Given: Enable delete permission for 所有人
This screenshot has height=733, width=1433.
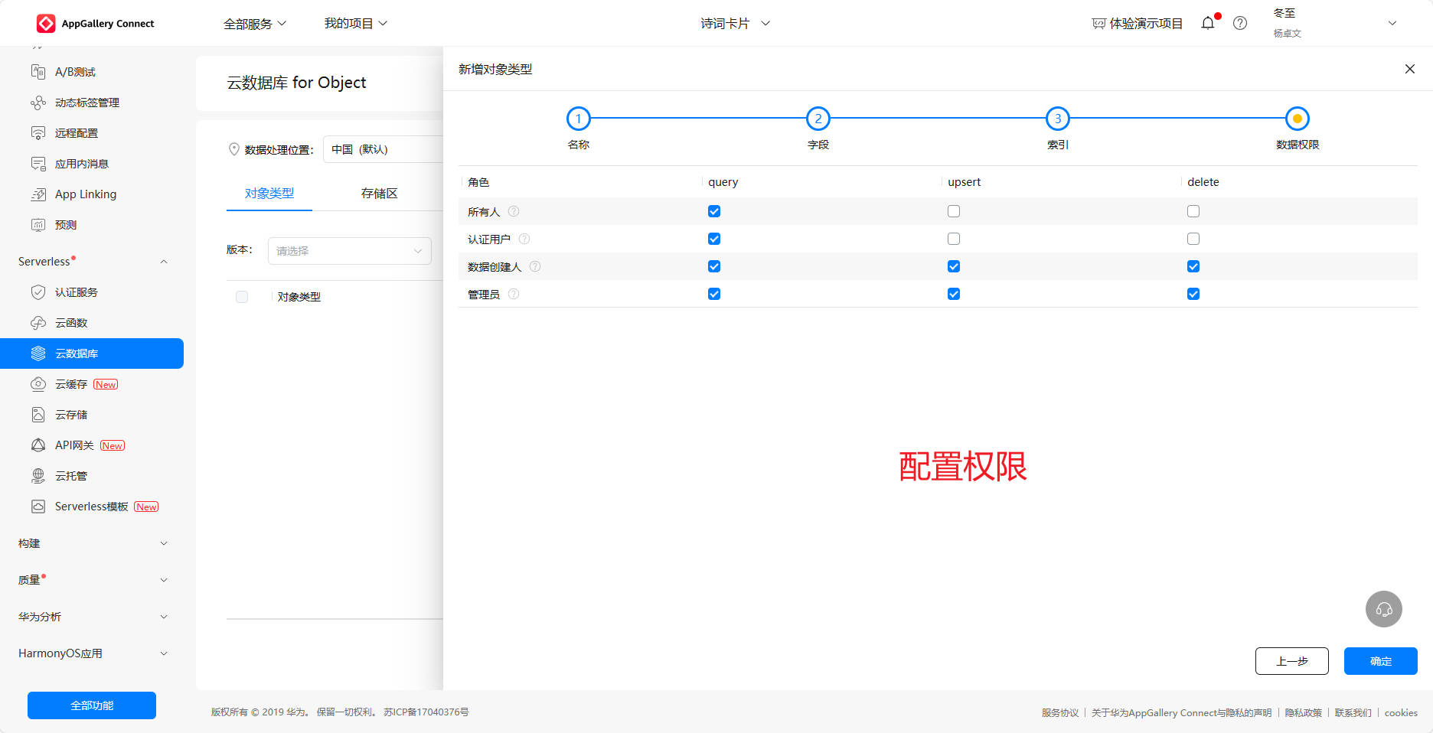Looking at the screenshot, I should click(x=1193, y=211).
